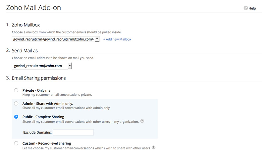Click the 'Private - Only me' label text
The image size is (265, 153).
click(x=36, y=90)
